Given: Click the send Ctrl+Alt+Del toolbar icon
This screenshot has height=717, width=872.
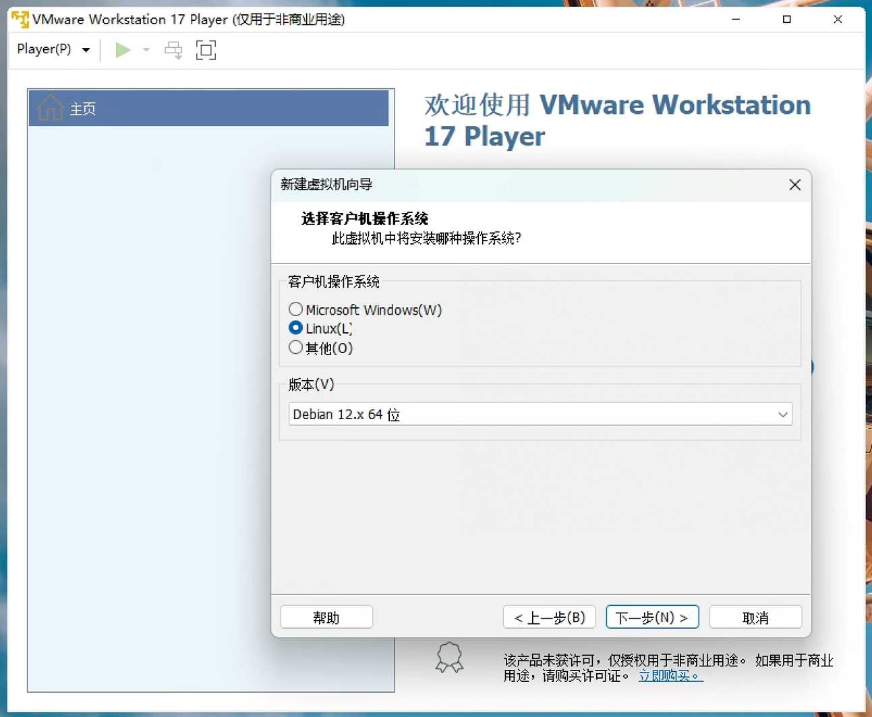Looking at the screenshot, I should (x=173, y=50).
